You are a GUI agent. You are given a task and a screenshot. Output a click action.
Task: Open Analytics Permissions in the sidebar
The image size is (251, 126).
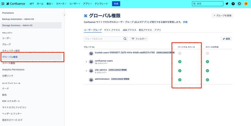pyautogui.click(x=31, y=70)
